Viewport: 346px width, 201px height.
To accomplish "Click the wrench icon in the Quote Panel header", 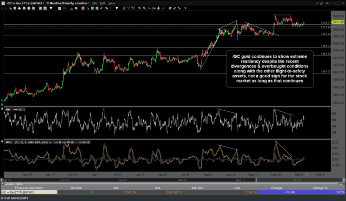I will pyautogui.click(x=340, y=184).
